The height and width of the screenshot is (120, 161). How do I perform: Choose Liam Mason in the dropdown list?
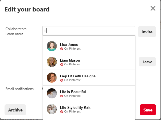(70, 60)
